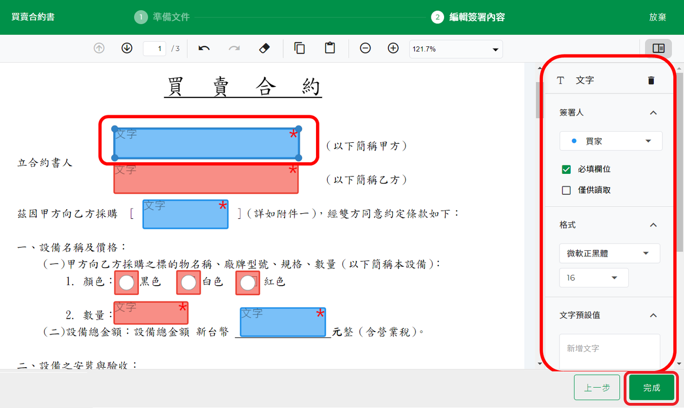Click the 上一步 button
The image size is (684, 408).
[x=597, y=388]
